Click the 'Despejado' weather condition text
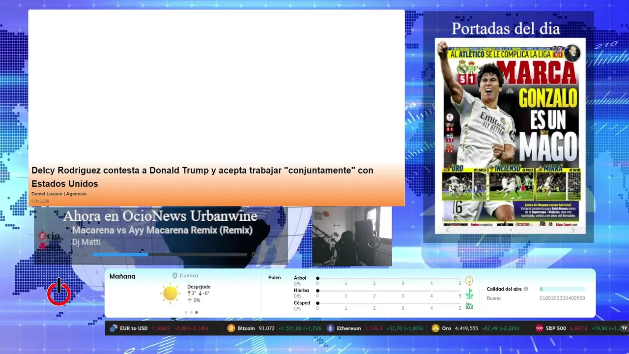Screen dimensions: 629x354 click(x=199, y=287)
